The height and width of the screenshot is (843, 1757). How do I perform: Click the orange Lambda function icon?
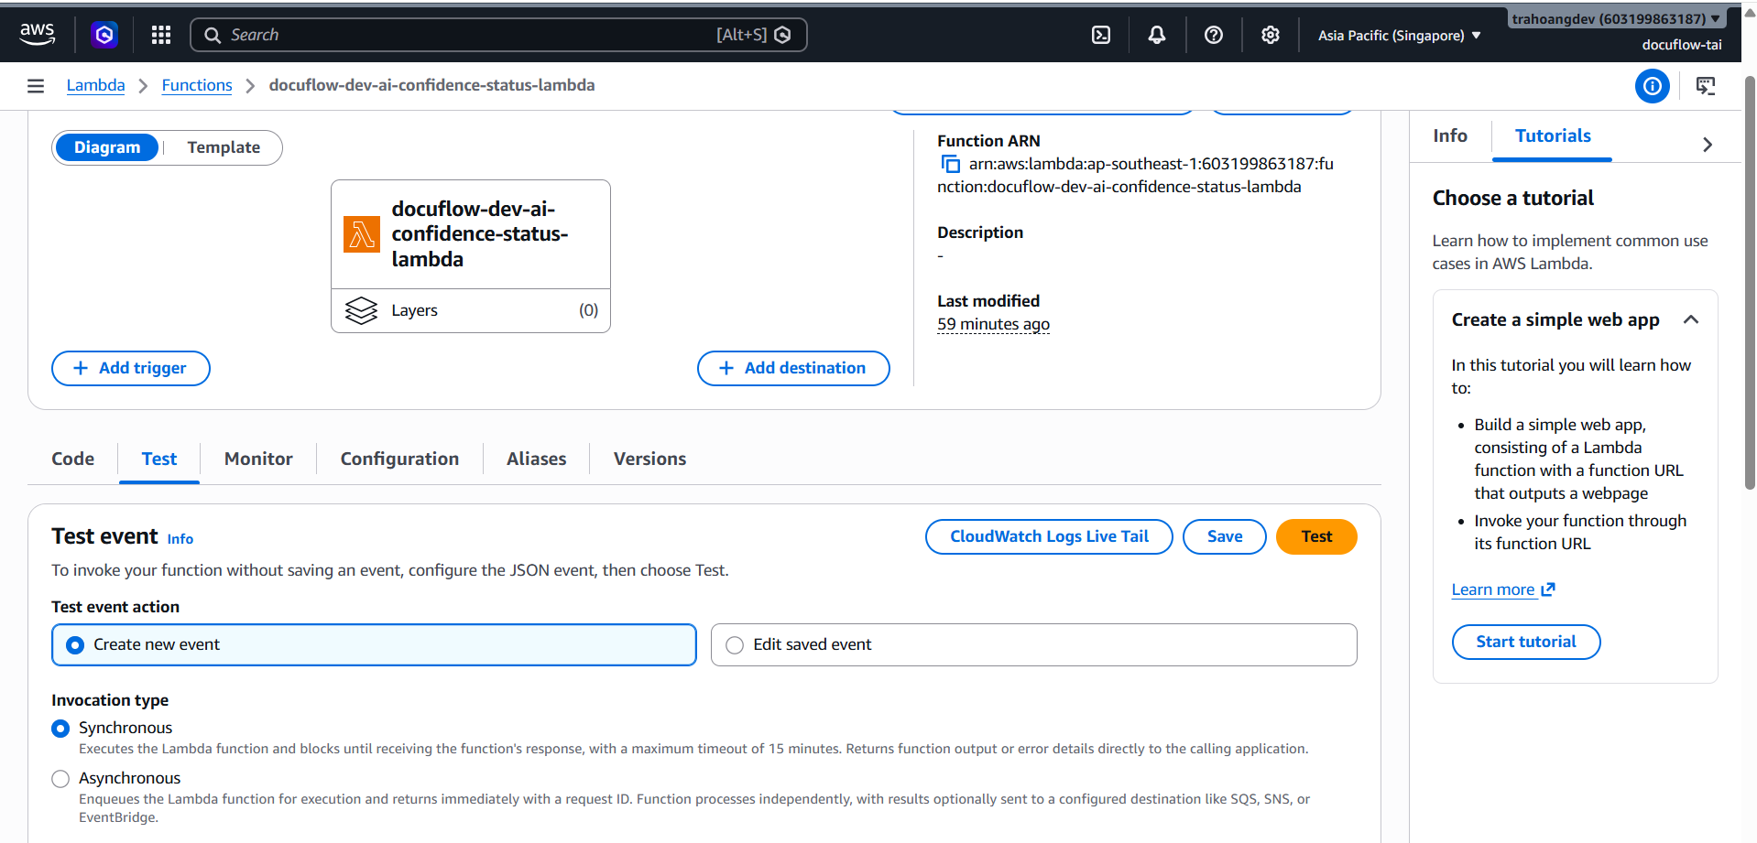[x=362, y=234]
